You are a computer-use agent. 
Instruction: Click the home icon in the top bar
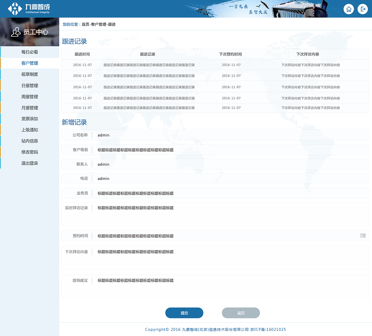tap(349, 9)
